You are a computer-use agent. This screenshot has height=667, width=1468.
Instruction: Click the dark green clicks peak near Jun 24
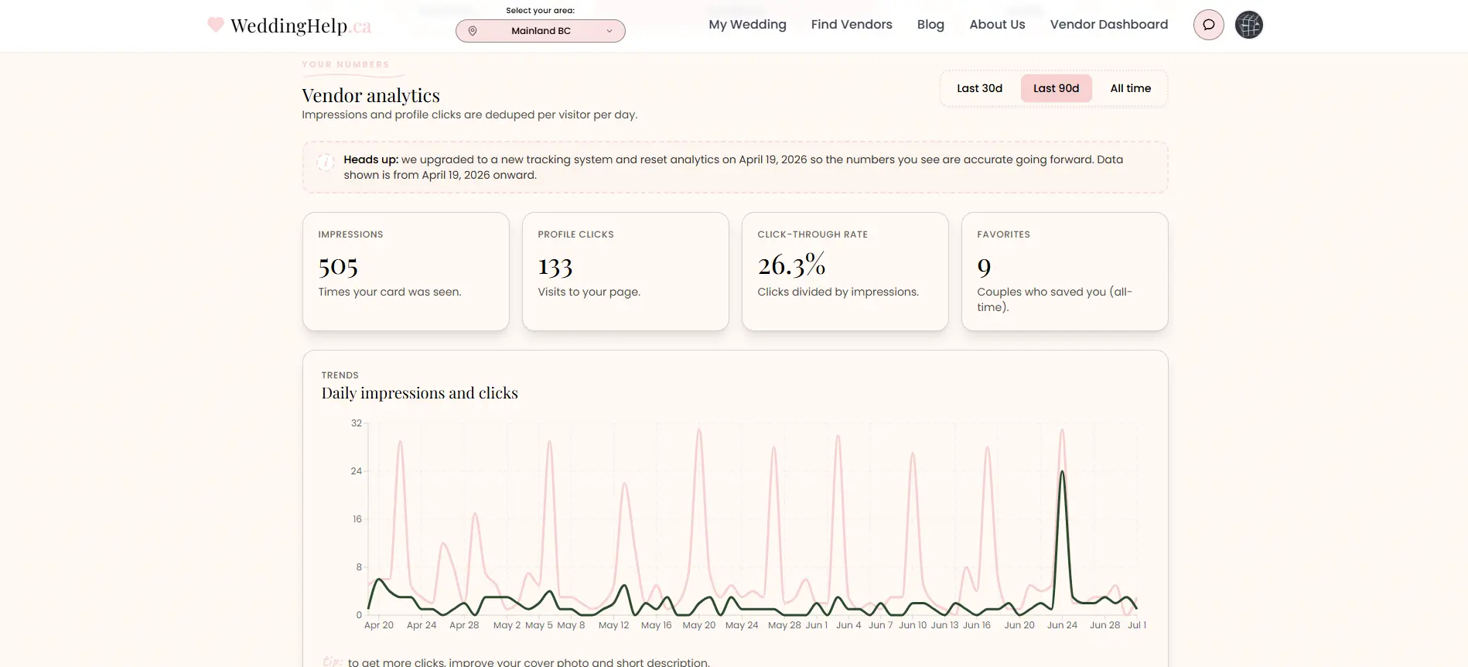point(1063,473)
